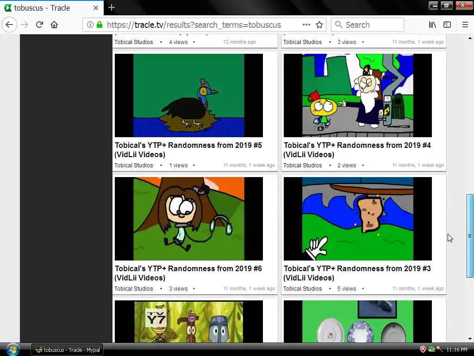Click the 1 views count text

pyautogui.click(x=178, y=165)
